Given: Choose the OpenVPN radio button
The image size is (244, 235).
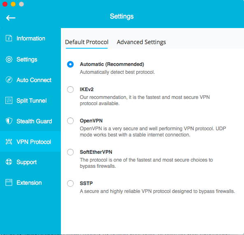Looking at the screenshot, I should pyautogui.click(x=70, y=121).
